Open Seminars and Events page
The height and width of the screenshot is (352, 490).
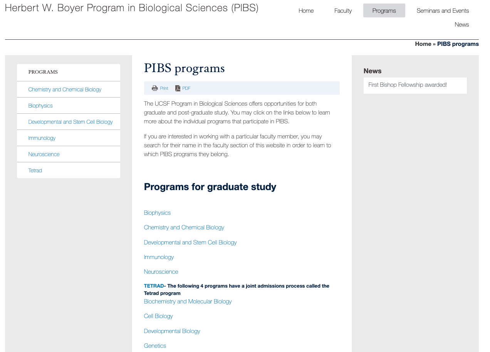click(x=443, y=11)
